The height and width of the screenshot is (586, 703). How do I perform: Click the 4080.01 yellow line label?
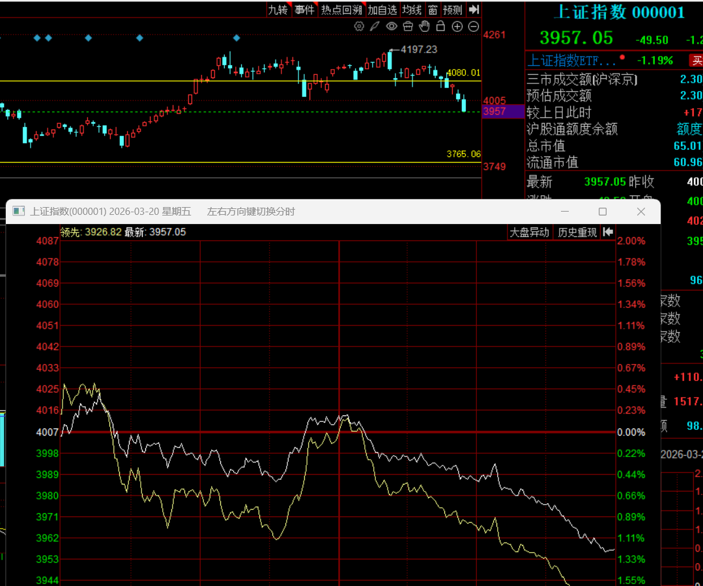click(x=464, y=72)
